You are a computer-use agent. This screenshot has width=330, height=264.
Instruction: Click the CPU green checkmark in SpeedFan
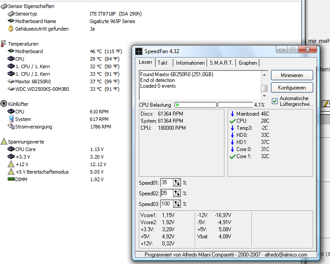(x=232, y=121)
